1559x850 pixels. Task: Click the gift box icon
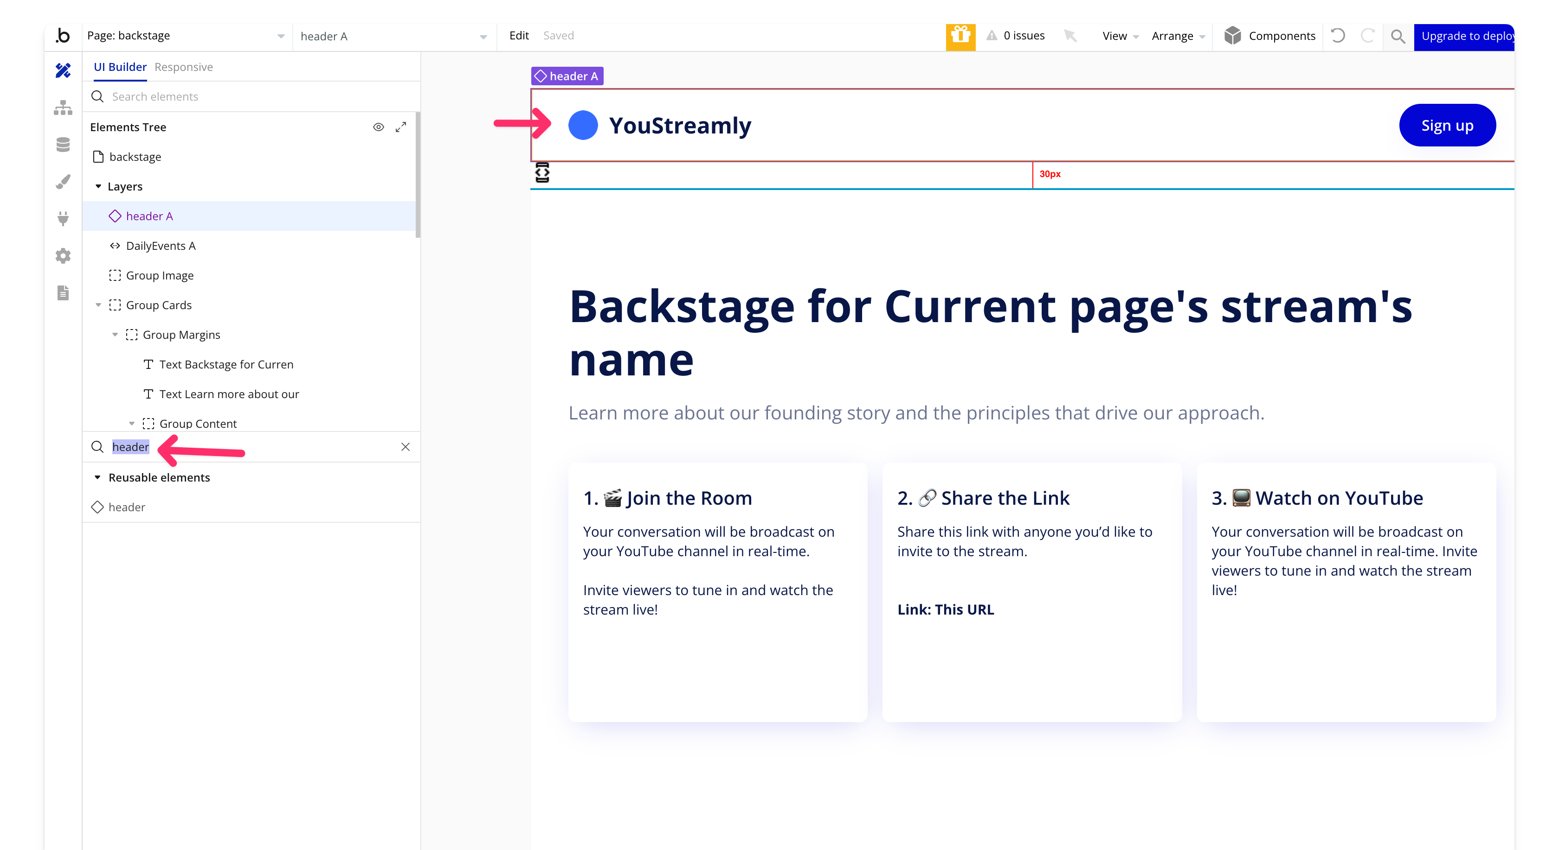960,36
